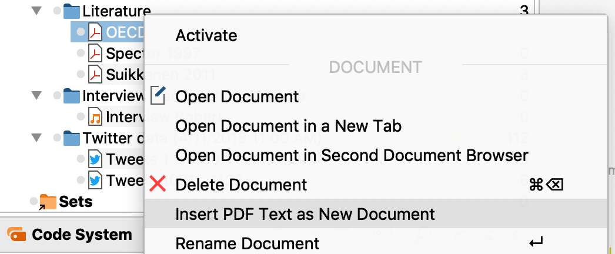Toggle activation dot beside Interview folder
Screen dimensions: 615x254
coord(57,95)
